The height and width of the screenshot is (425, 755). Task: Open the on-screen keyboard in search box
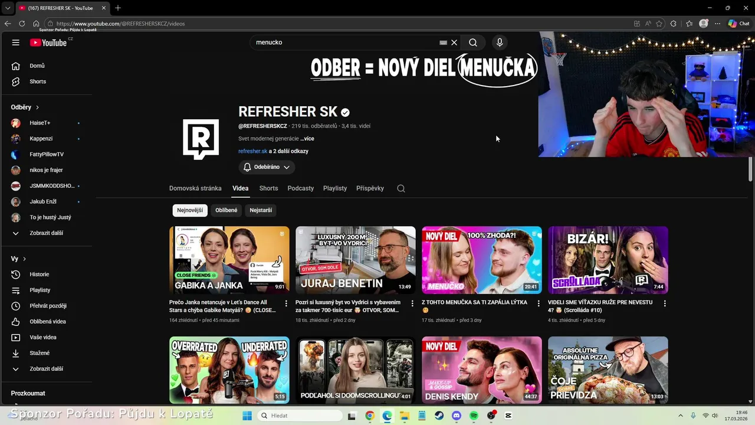coord(443,42)
